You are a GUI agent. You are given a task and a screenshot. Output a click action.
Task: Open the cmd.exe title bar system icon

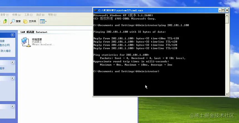[x=95, y=10]
